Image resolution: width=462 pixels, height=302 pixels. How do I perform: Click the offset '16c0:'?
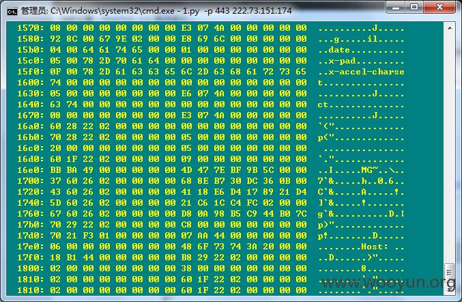30,148
